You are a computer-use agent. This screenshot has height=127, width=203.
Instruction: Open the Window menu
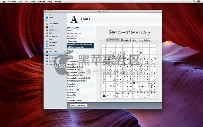[42, 2]
